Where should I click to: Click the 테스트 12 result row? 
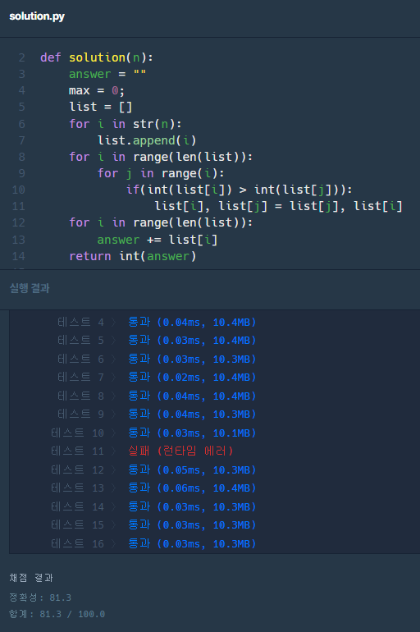[x=153, y=470]
